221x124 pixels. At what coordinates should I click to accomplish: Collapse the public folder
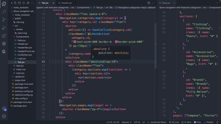[x=18, y=18]
